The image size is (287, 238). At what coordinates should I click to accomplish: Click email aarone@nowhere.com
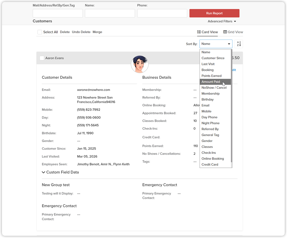pos(94,90)
